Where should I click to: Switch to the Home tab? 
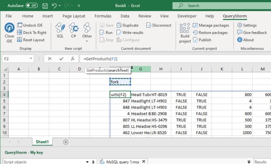(x=28, y=16)
